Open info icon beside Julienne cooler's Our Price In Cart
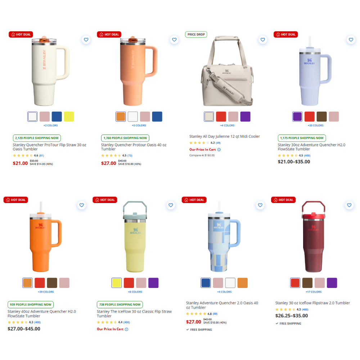Screen dimensions: 360x360 [x=219, y=149]
